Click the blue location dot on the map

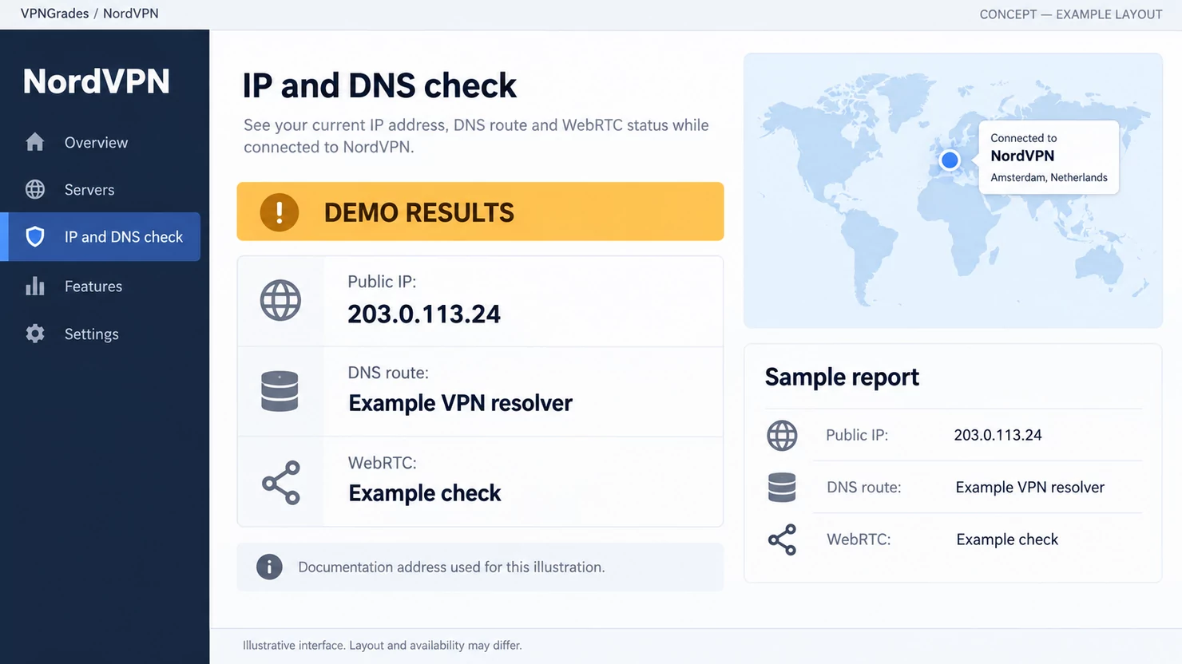(x=950, y=160)
